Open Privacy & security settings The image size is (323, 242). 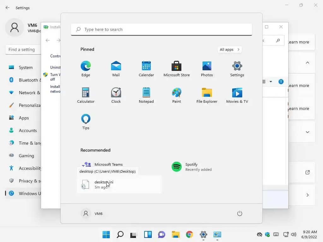click(23, 181)
